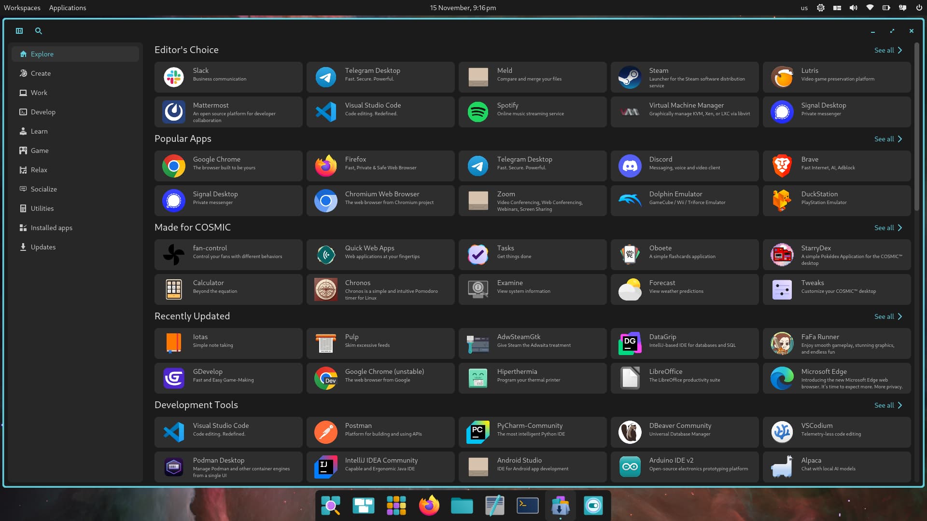Open the file manager folder in dock
Viewport: 927px width, 521px height.
(462, 506)
